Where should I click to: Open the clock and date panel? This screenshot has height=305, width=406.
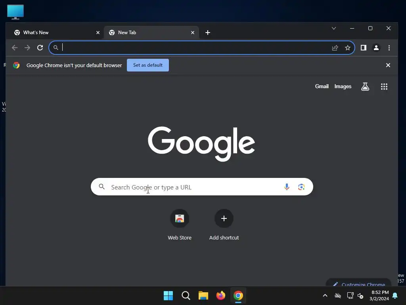point(379,295)
